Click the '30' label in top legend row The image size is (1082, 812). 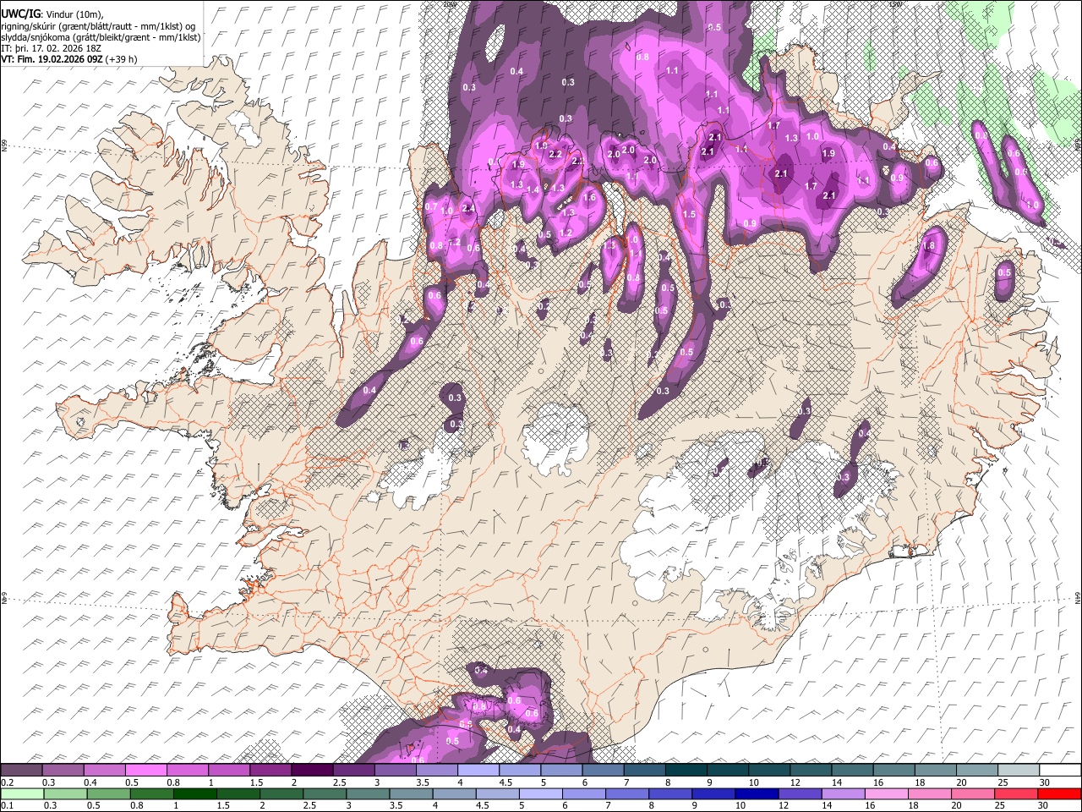click(1045, 782)
